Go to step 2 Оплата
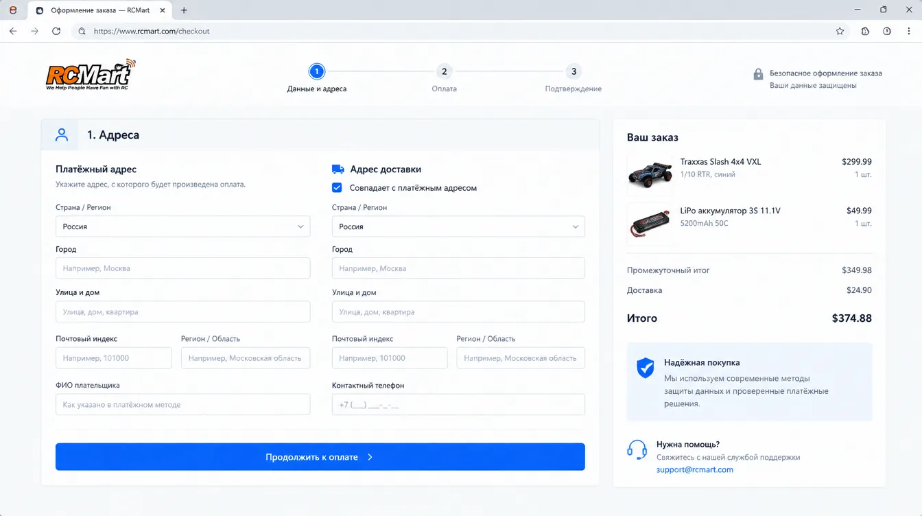The height and width of the screenshot is (516, 922). coord(445,71)
